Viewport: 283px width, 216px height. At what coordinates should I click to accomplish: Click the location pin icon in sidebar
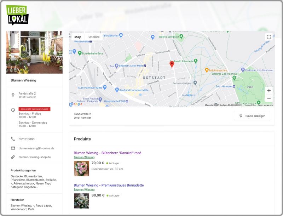tap(13, 95)
